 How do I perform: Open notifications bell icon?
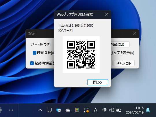(148, 110)
